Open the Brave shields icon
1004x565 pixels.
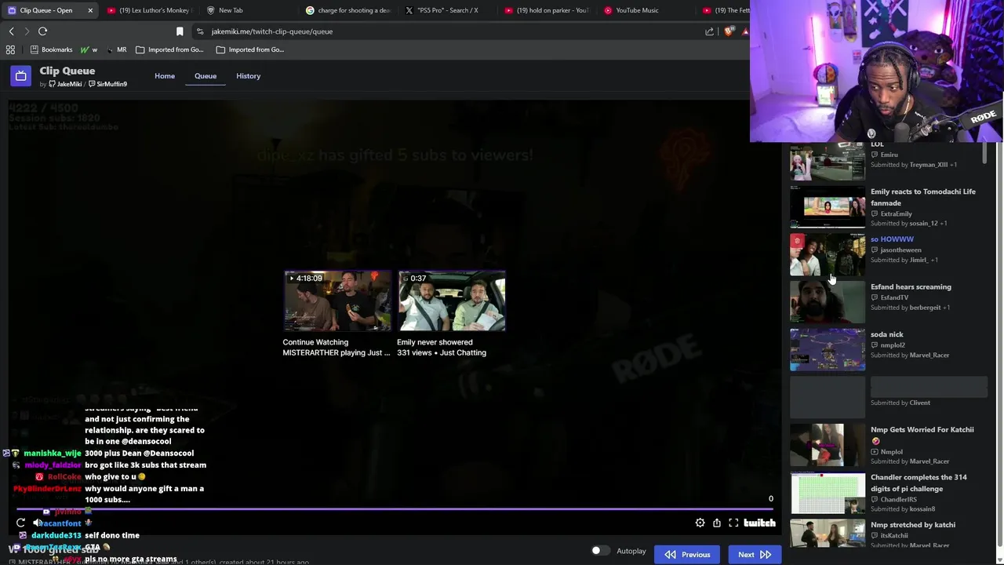(x=729, y=31)
